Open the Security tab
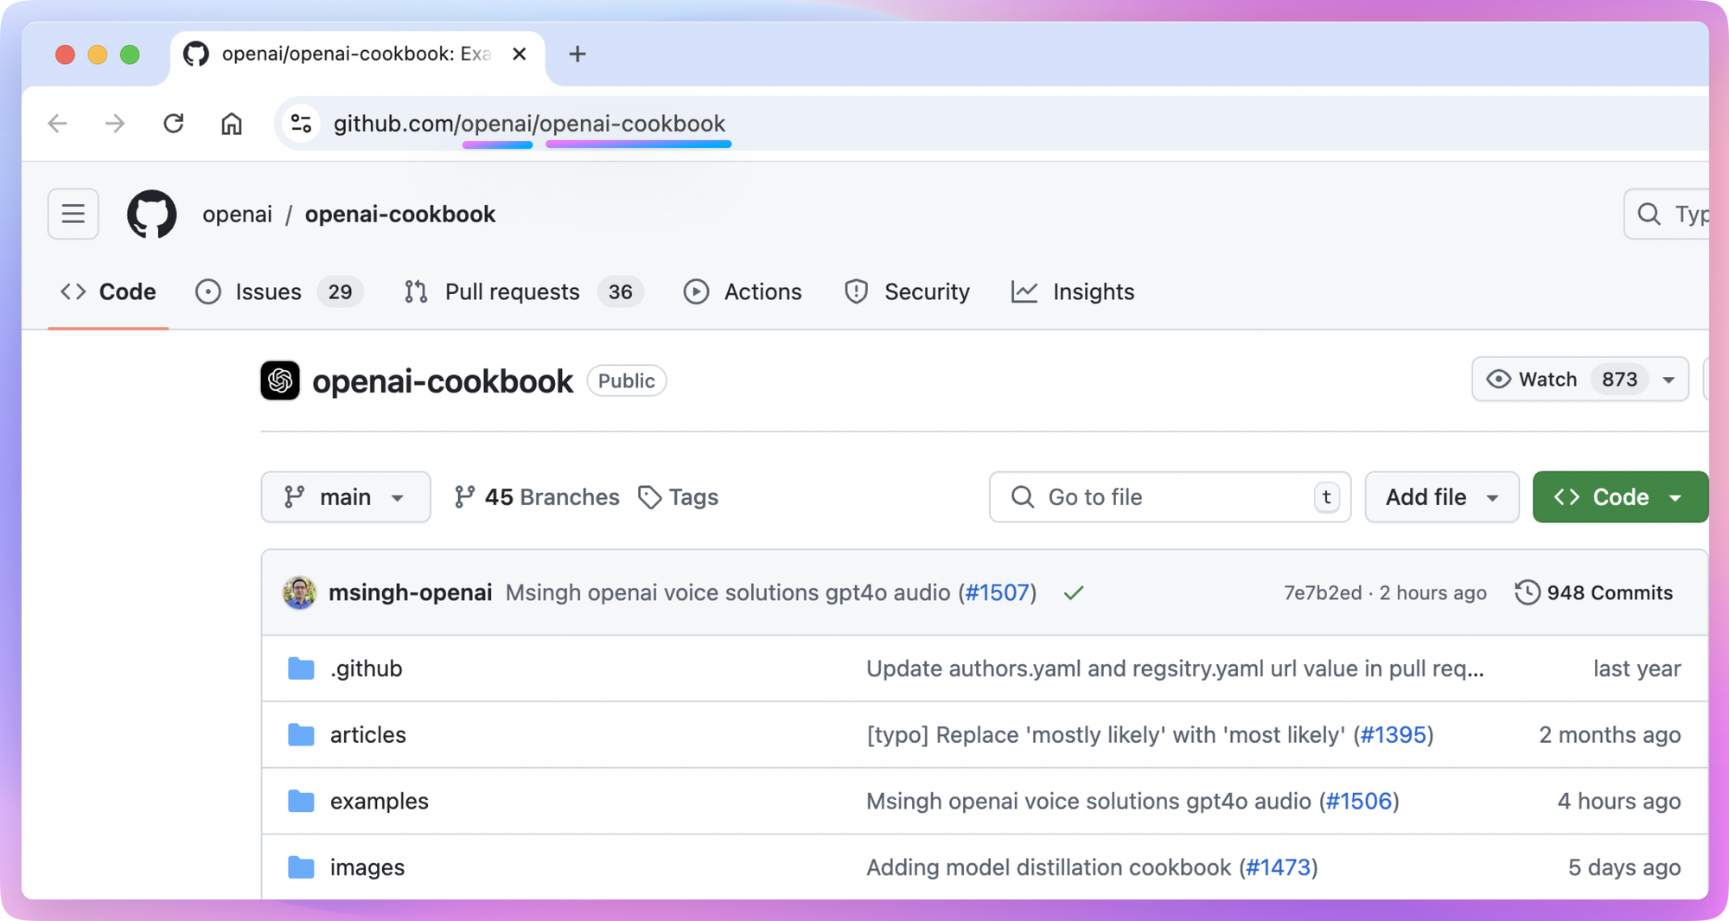This screenshot has width=1729, height=921. pyautogui.click(x=907, y=292)
